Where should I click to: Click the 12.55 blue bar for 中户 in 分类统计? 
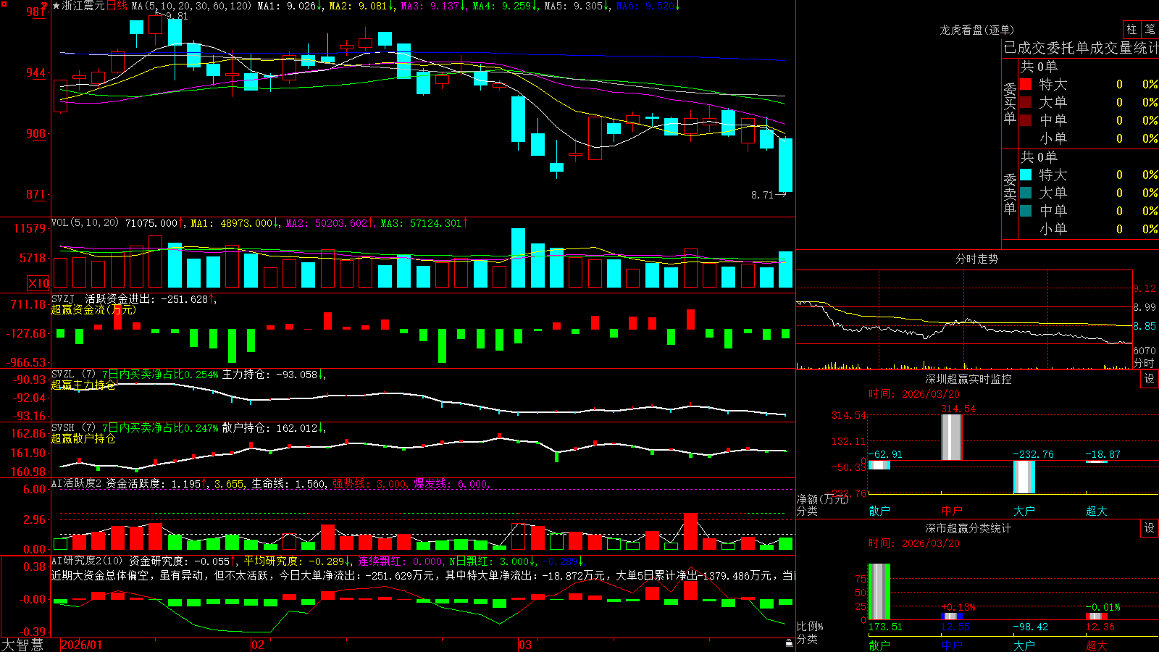(952, 617)
